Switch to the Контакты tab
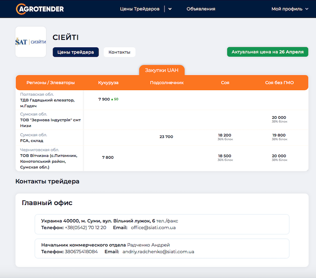Screen dimensions: 316x278 tap(119, 52)
